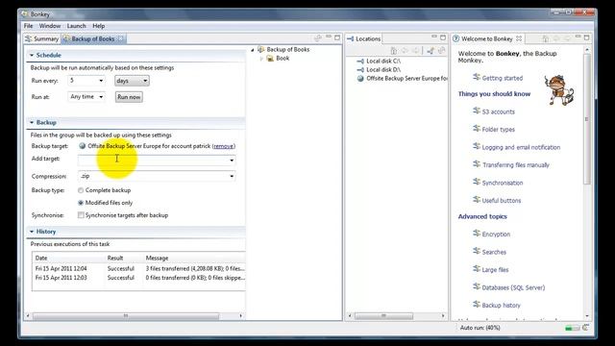Click the status icon at the status bar's right end
The image size is (615, 346).
585,328
